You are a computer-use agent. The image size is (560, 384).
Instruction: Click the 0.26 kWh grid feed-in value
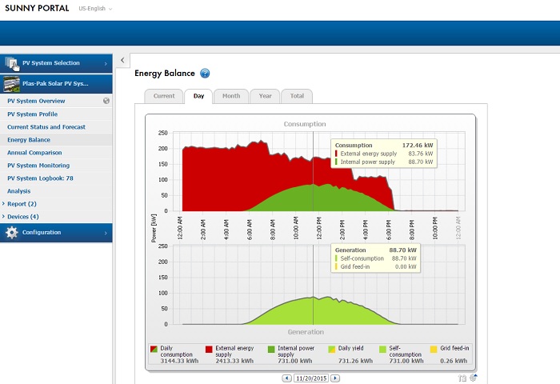[x=454, y=361]
